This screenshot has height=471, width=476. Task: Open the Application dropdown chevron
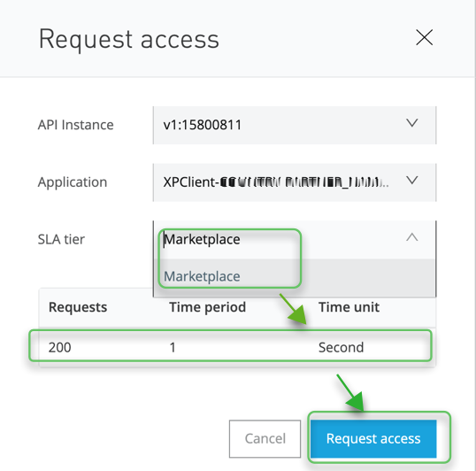[412, 180]
